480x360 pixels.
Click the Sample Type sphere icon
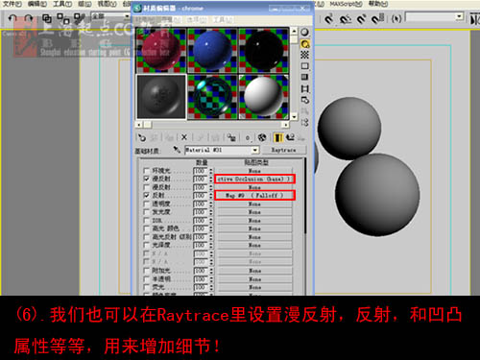pos(304,32)
